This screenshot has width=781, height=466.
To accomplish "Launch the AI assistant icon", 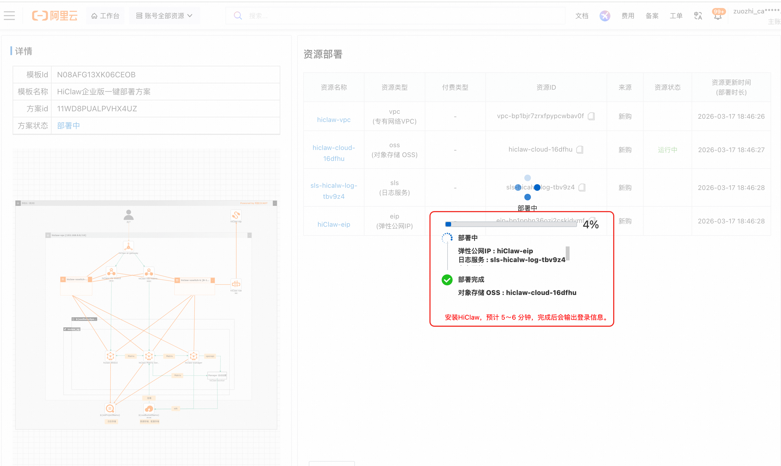I will [605, 16].
